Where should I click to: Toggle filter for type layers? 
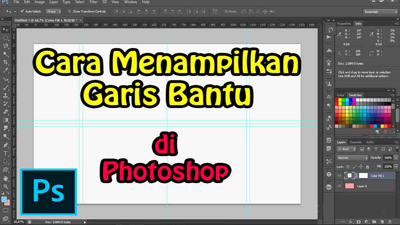(376, 149)
